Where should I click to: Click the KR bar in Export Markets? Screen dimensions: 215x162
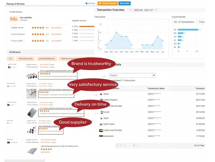pos(188,30)
